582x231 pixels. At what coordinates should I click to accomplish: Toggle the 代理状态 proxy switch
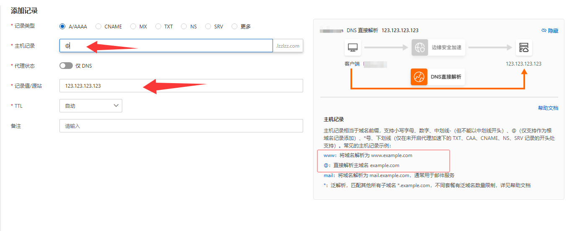(x=66, y=66)
